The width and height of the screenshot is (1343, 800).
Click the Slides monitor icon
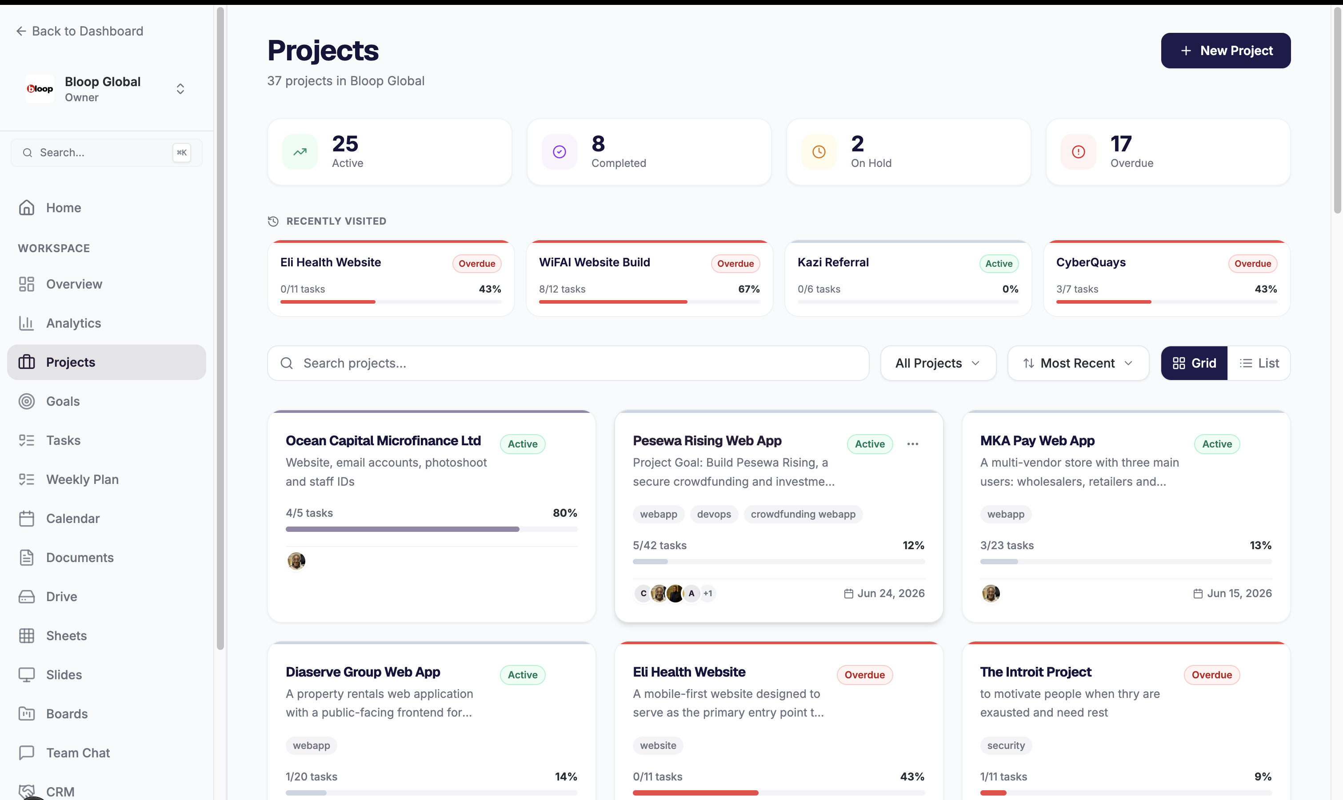pyautogui.click(x=26, y=675)
